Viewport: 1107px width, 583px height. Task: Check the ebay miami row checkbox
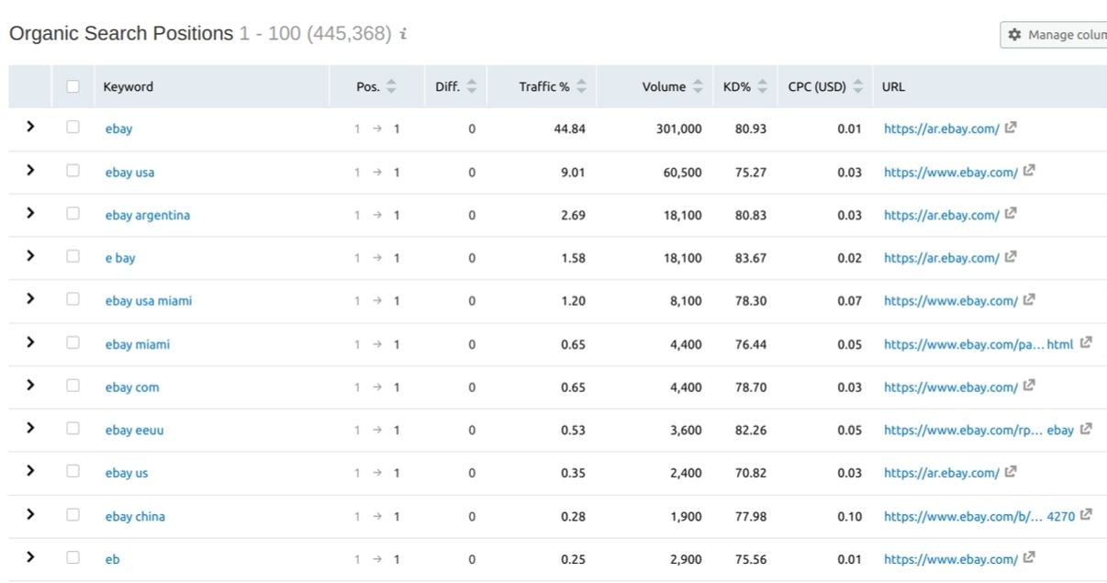pos(73,342)
